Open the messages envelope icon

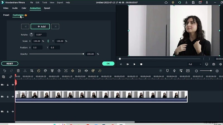tap(200, 2)
